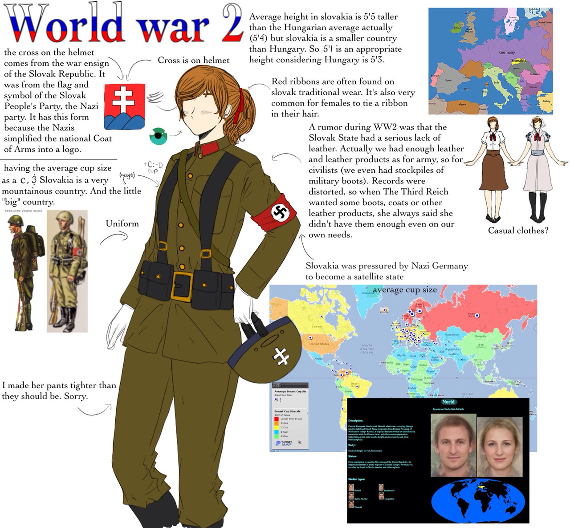Select the 'C Cup' yellow legend swatch

pos(277,427)
